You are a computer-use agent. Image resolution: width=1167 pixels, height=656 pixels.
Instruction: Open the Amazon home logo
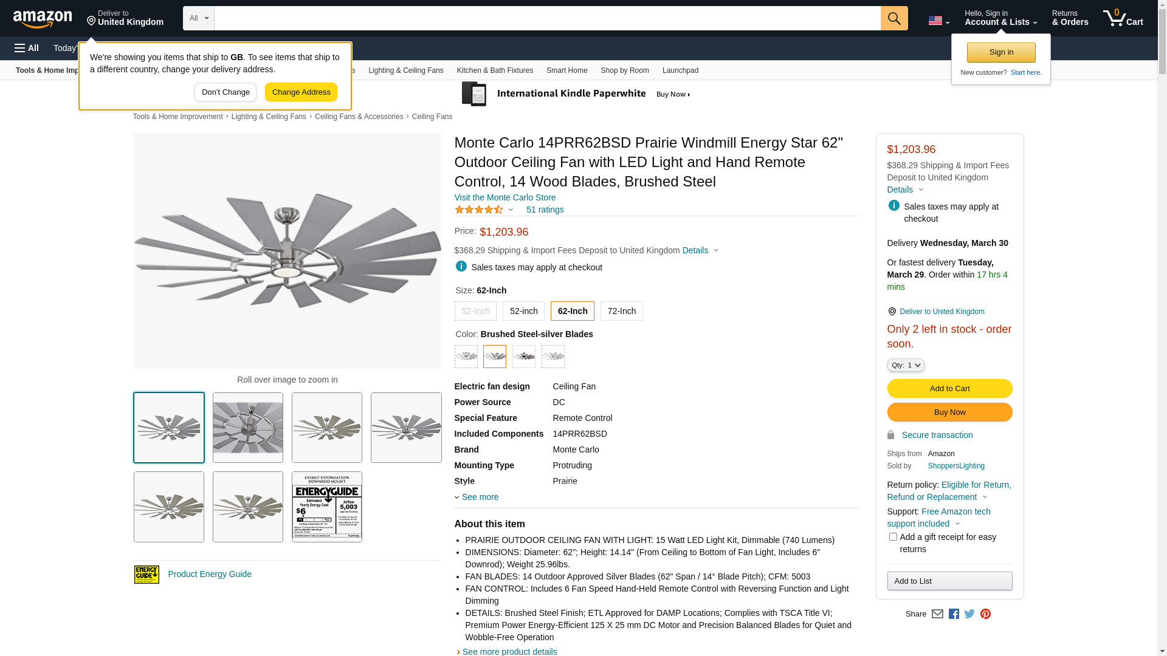tap(43, 19)
